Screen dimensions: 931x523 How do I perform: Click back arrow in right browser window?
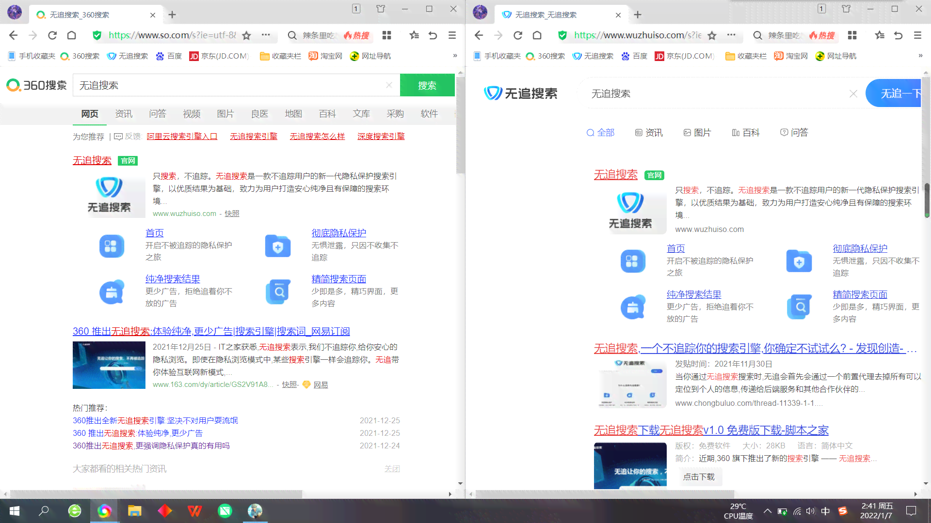pos(479,35)
